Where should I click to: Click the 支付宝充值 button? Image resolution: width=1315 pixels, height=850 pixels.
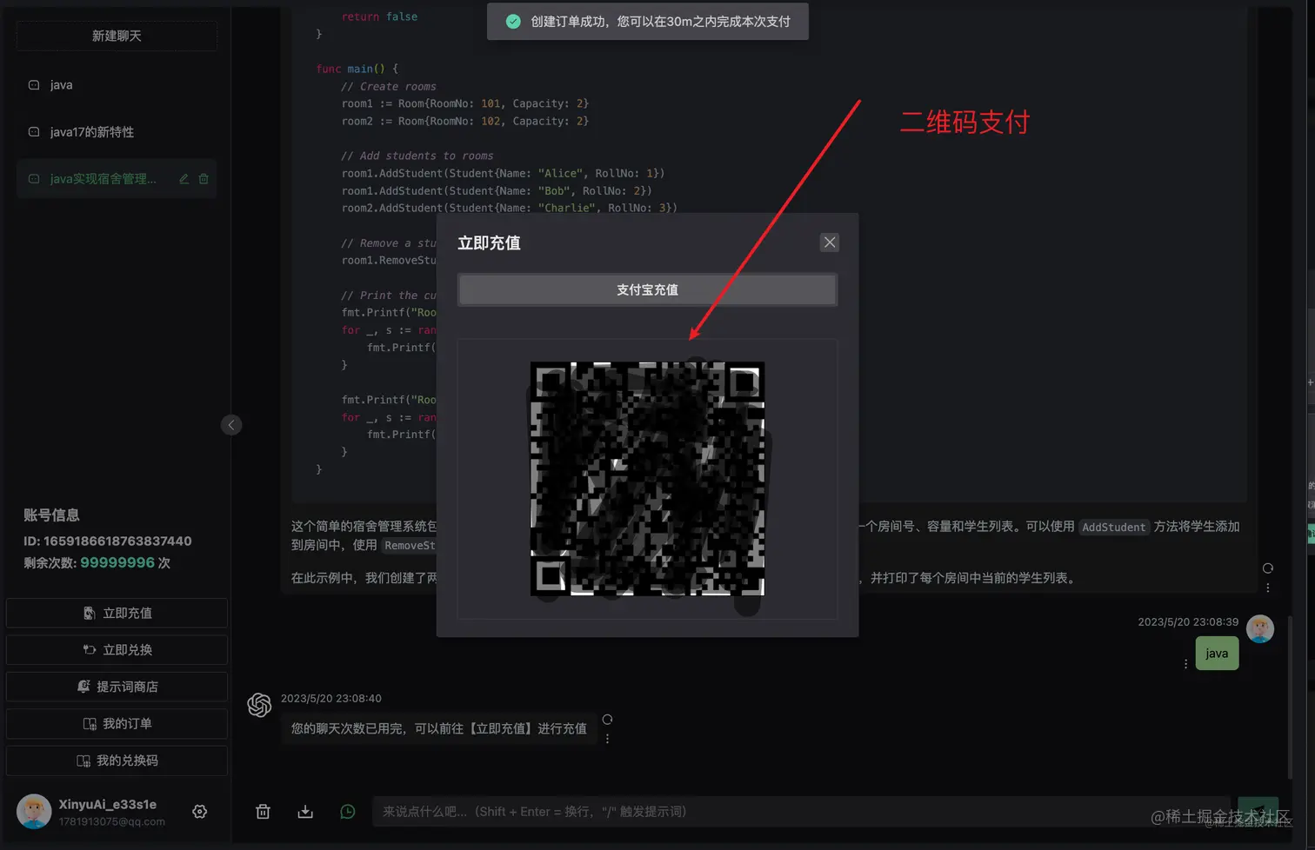[647, 289]
